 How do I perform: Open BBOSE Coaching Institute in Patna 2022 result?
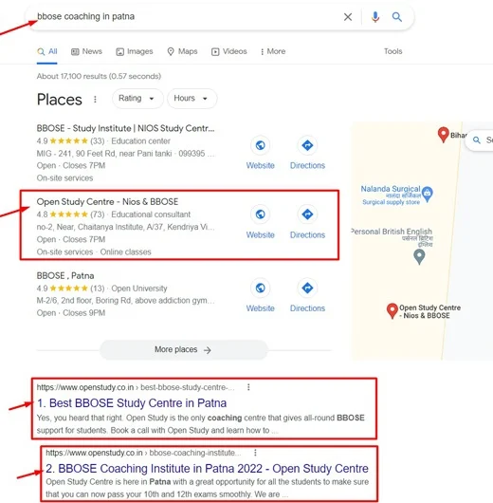click(x=207, y=469)
